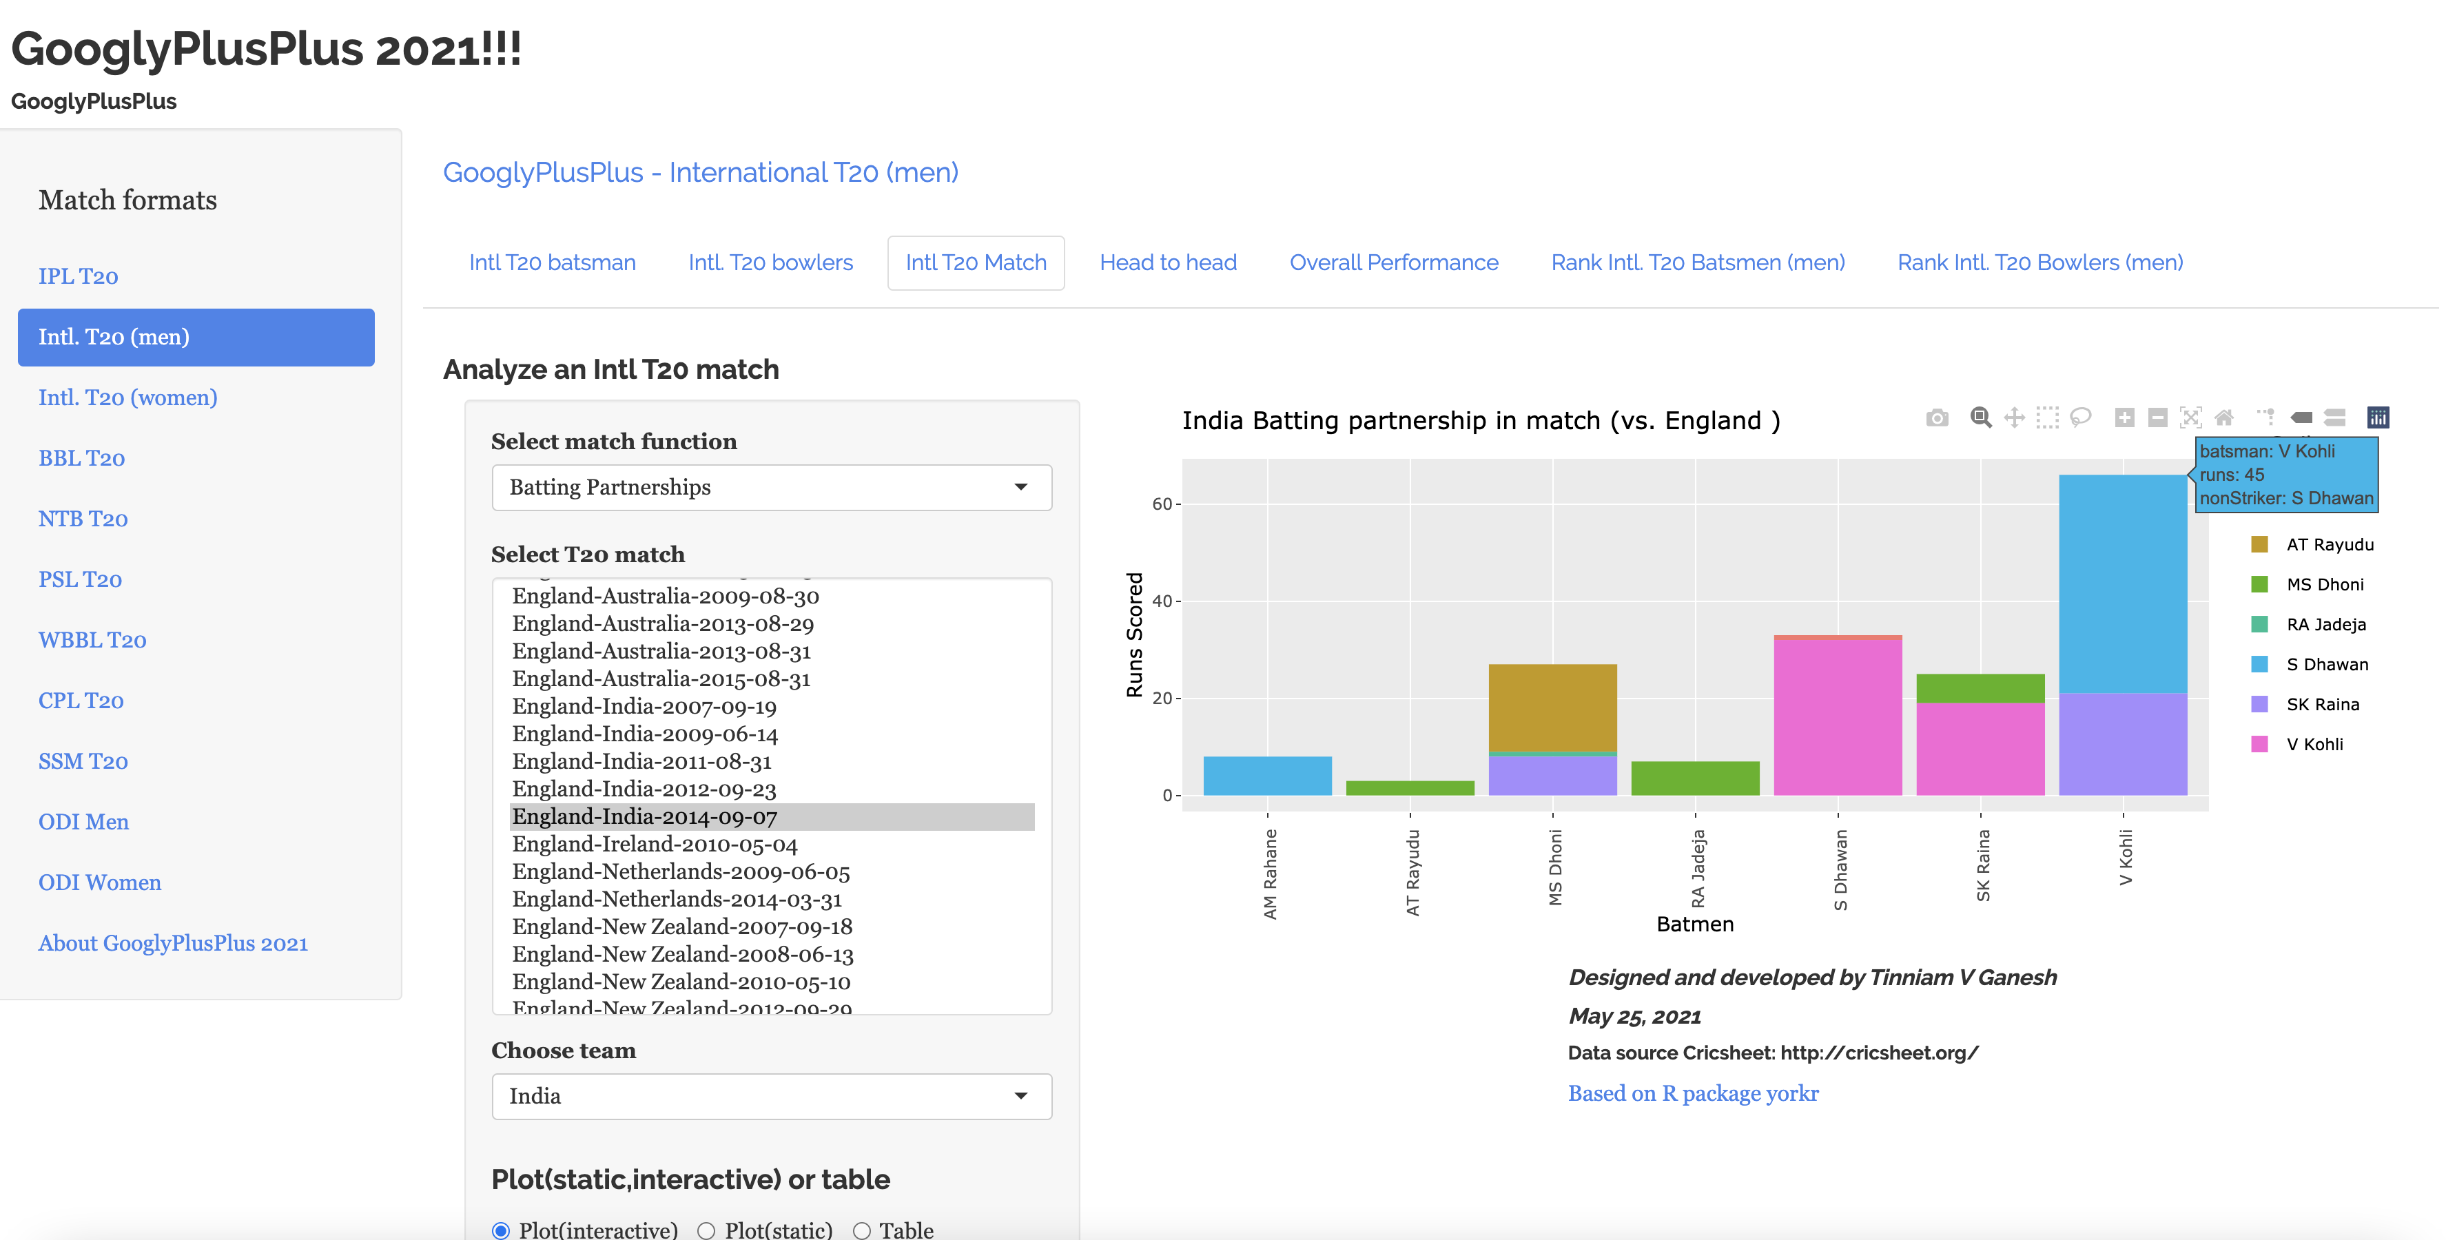This screenshot has height=1240, width=2446.
Task: Open the Choose team dropdown
Action: click(x=771, y=1097)
